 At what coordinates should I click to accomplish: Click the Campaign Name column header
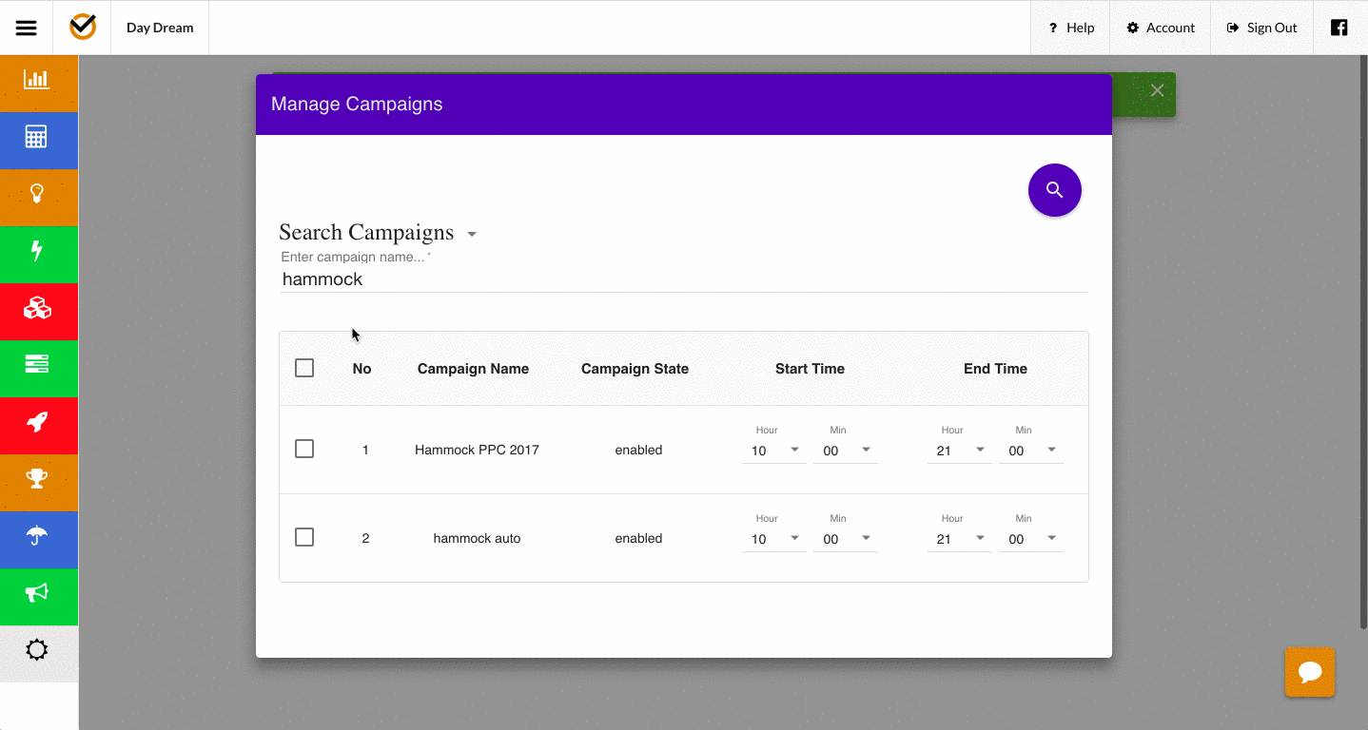(x=473, y=369)
